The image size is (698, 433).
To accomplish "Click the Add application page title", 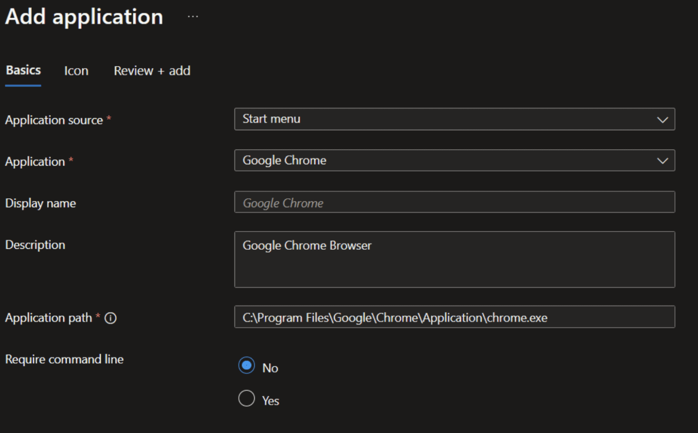I will pos(84,17).
